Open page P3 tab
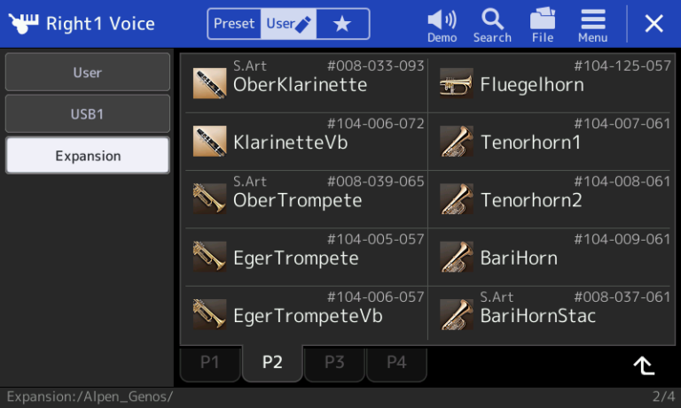Viewport: 681px width, 408px height. click(x=334, y=363)
